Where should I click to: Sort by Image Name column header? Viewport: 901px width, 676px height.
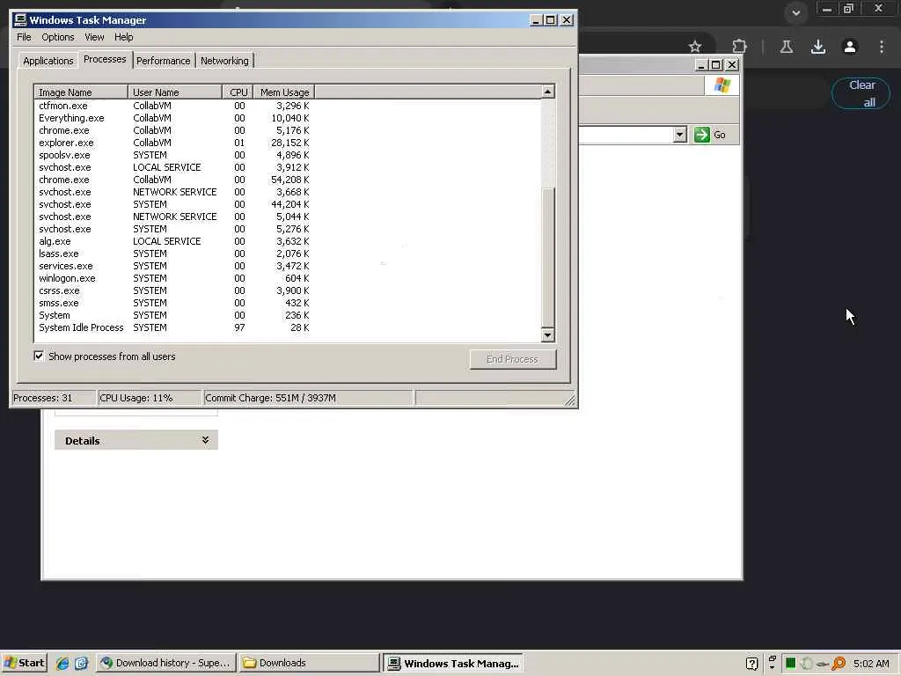tap(81, 92)
